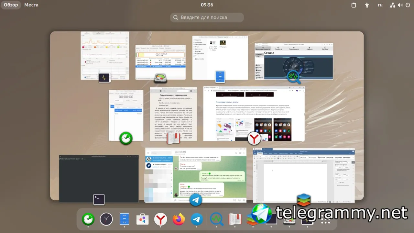This screenshot has height=233, width=414.
Task: Open Telegram from the dock
Action: tap(197, 219)
